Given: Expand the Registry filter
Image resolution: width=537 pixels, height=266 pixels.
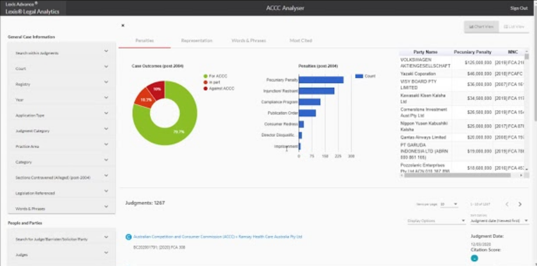Looking at the screenshot, I should 62,84.
